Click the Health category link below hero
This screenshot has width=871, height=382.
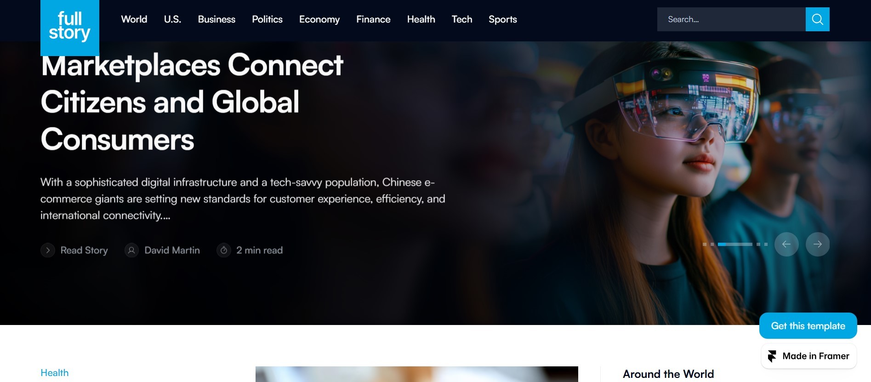pyautogui.click(x=55, y=373)
